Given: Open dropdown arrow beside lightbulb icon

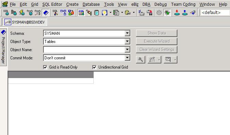Looking at the screenshot, I should coord(110,13).
